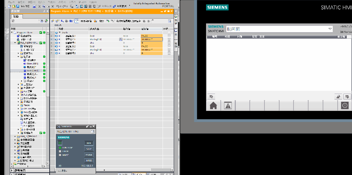This screenshot has width=352, height=175.
Task: Click the open project icon in toolbar
Action: point(14,6)
